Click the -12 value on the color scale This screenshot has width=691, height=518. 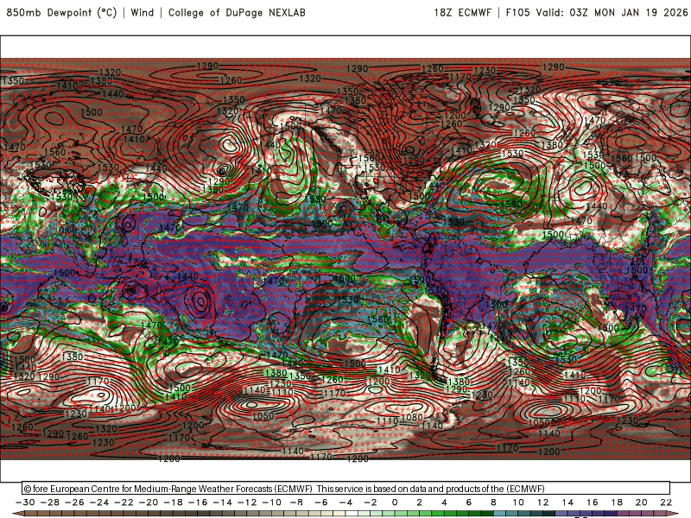pyautogui.click(x=247, y=502)
